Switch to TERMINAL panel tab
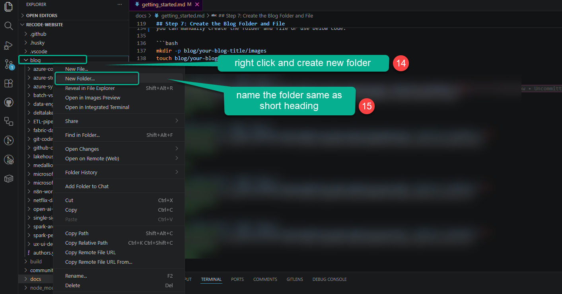 pyautogui.click(x=211, y=279)
